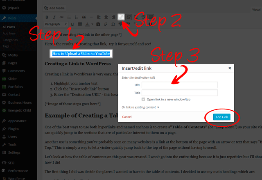Close the Insert/edit link dialog
This screenshot has height=180, width=262.
click(230, 68)
